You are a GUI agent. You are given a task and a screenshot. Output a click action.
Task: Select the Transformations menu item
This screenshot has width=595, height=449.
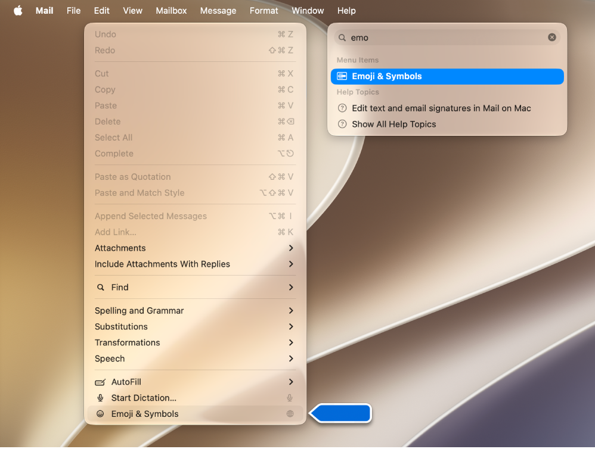(195, 342)
